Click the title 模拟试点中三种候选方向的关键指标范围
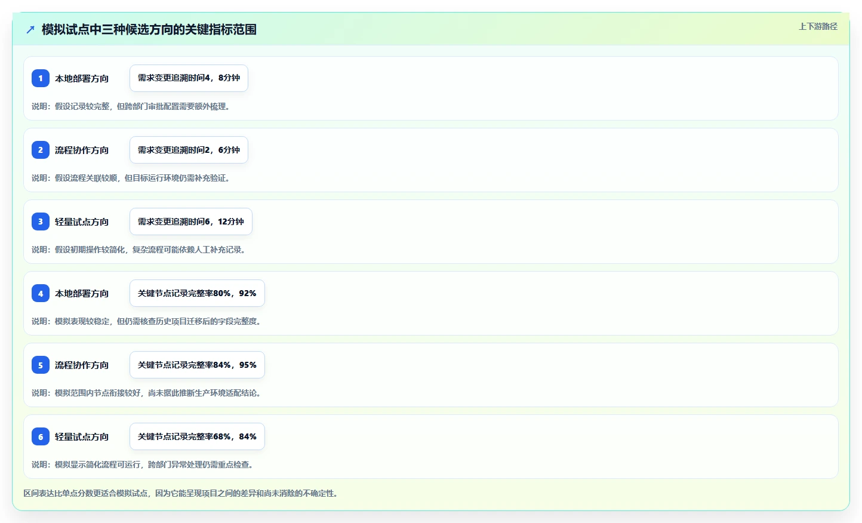The height and width of the screenshot is (523, 862). click(149, 29)
